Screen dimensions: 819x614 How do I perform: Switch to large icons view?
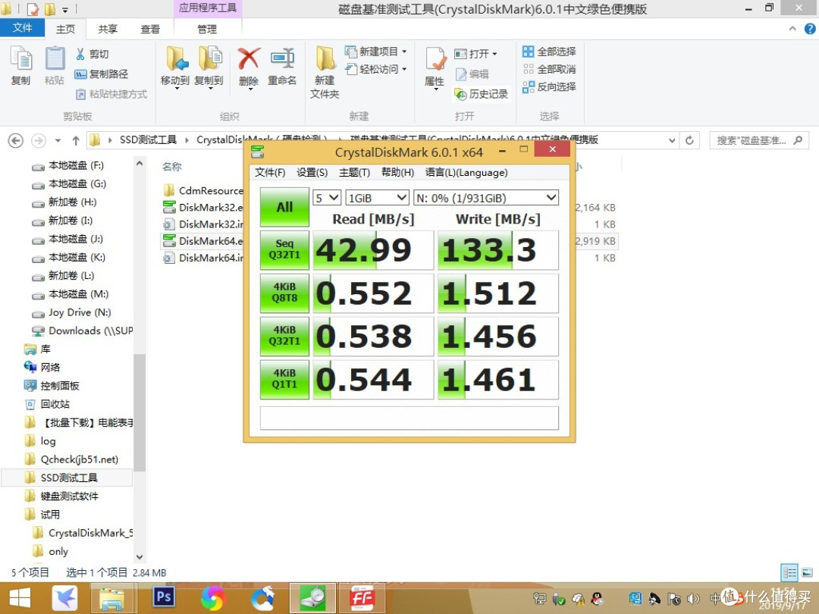pos(807,573)
